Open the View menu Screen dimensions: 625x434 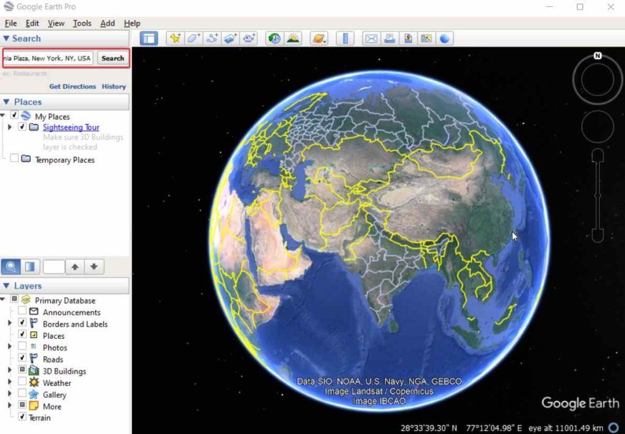[x=56, y=24]
